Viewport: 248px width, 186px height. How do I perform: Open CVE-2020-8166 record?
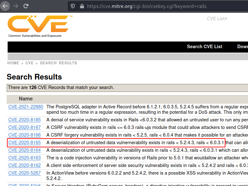click(x=24, y=135)
